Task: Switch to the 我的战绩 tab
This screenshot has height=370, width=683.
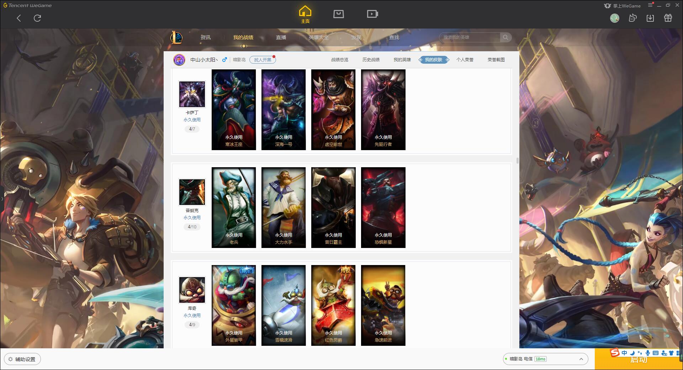Action: (243, 37)
